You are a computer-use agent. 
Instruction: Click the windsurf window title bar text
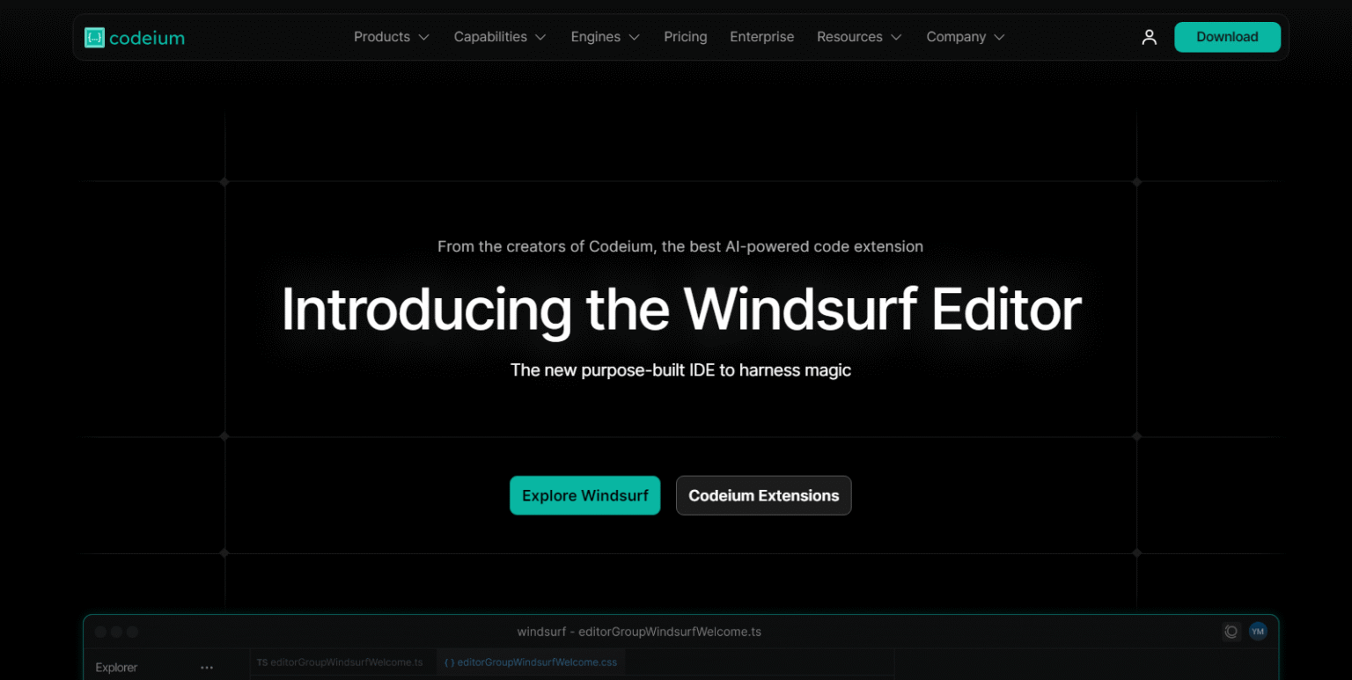click(639, 632)
